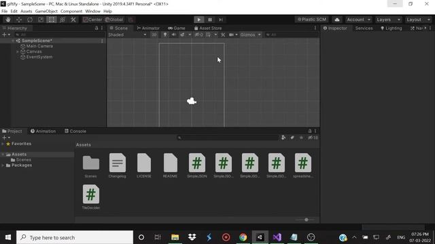Open the File menu
The height and width of the screenshot is (244, 435).
(x=5, y=12)
